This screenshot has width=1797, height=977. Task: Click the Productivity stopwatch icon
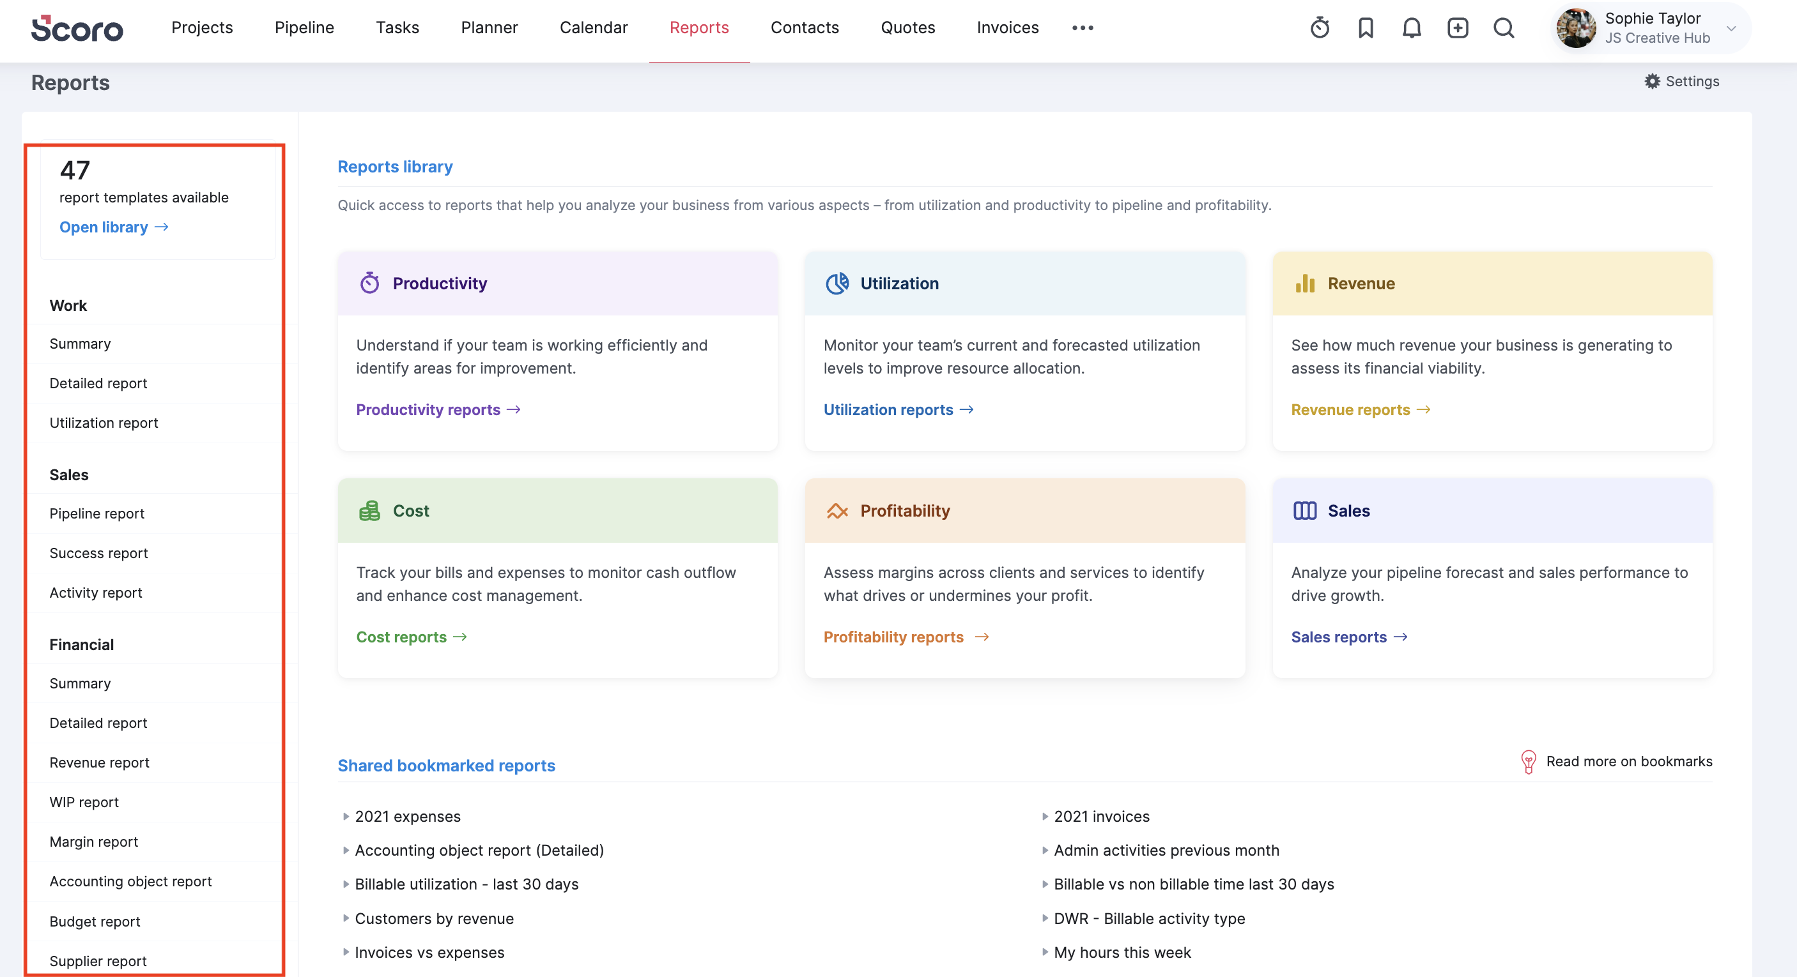coord(370,283)
